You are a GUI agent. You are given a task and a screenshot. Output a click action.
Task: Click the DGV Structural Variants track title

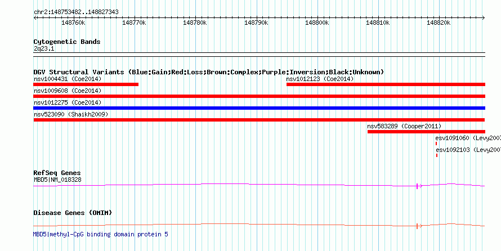(209, 72)
